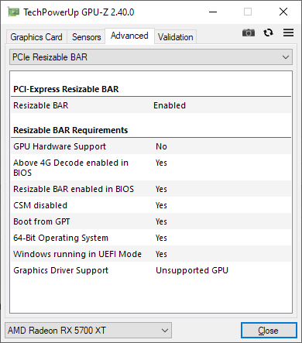This screenshot has height=343, width=302.
Task: Click the PCI-Express Resizable BAR heading
Action: 66,89
